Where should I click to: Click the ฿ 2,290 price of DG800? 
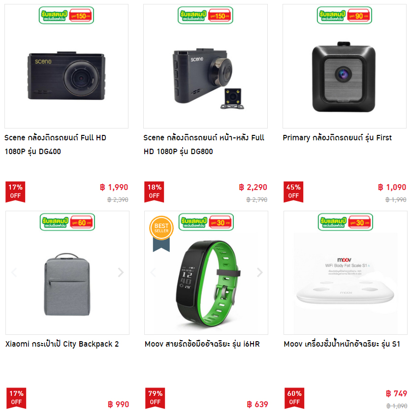coord(253,187)
